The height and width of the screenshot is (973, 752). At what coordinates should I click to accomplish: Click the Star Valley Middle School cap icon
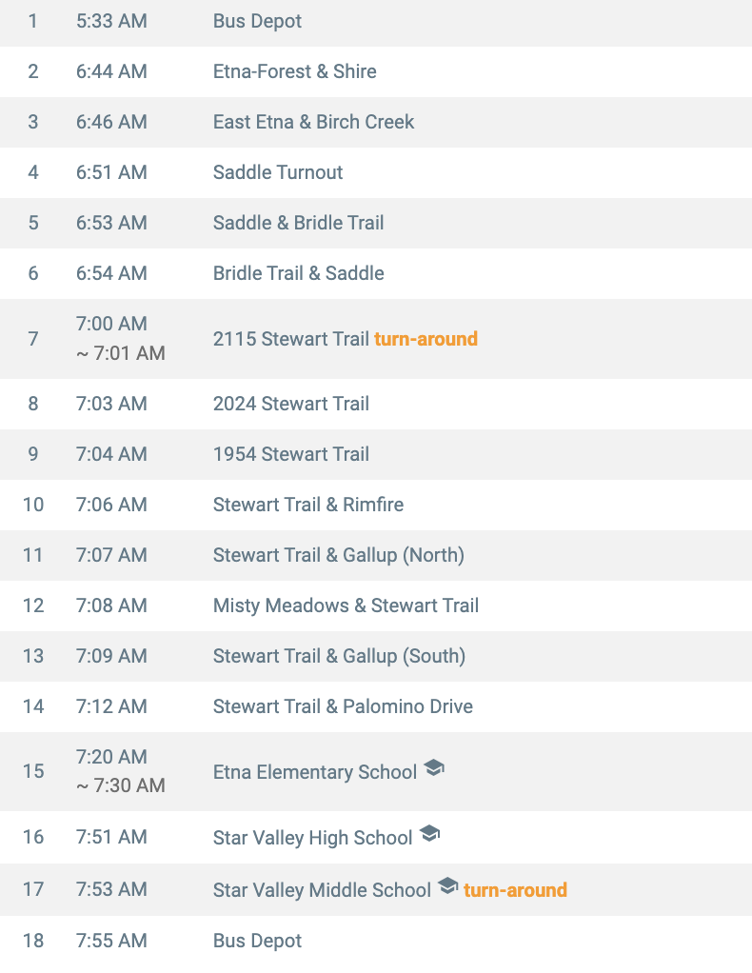[447, 887]
